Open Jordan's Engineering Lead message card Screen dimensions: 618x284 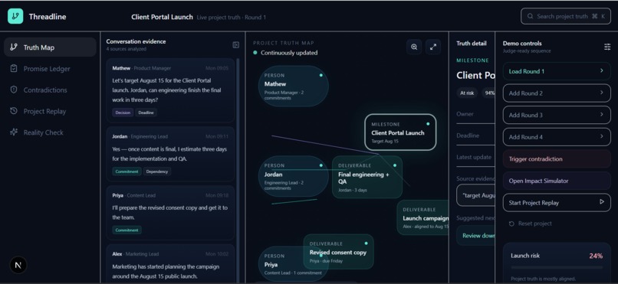(x=170, y=154)
